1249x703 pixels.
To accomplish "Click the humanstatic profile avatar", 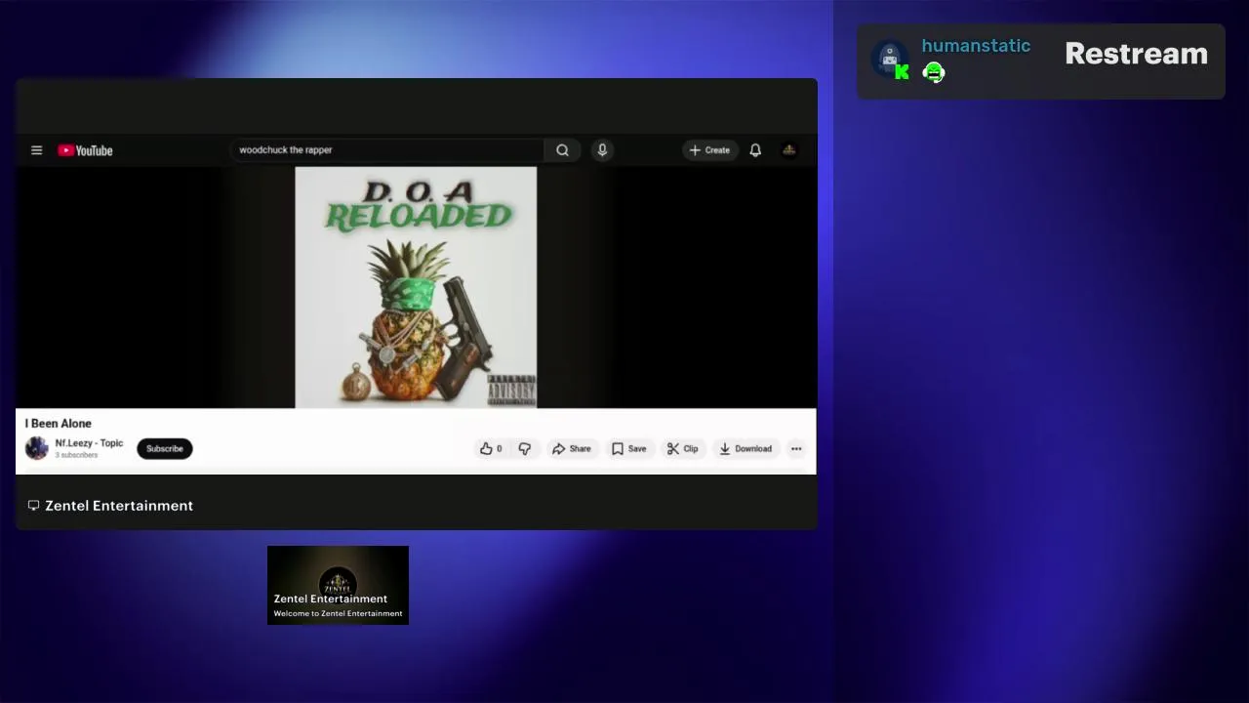I will point(890,60).
